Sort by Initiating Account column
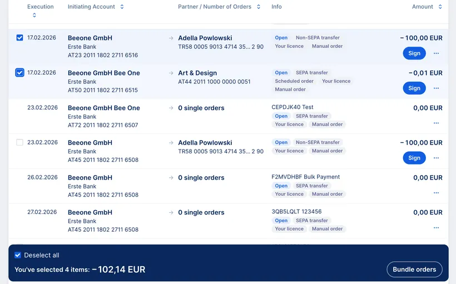This screenshot has height=284, width=456. point(122,7)
